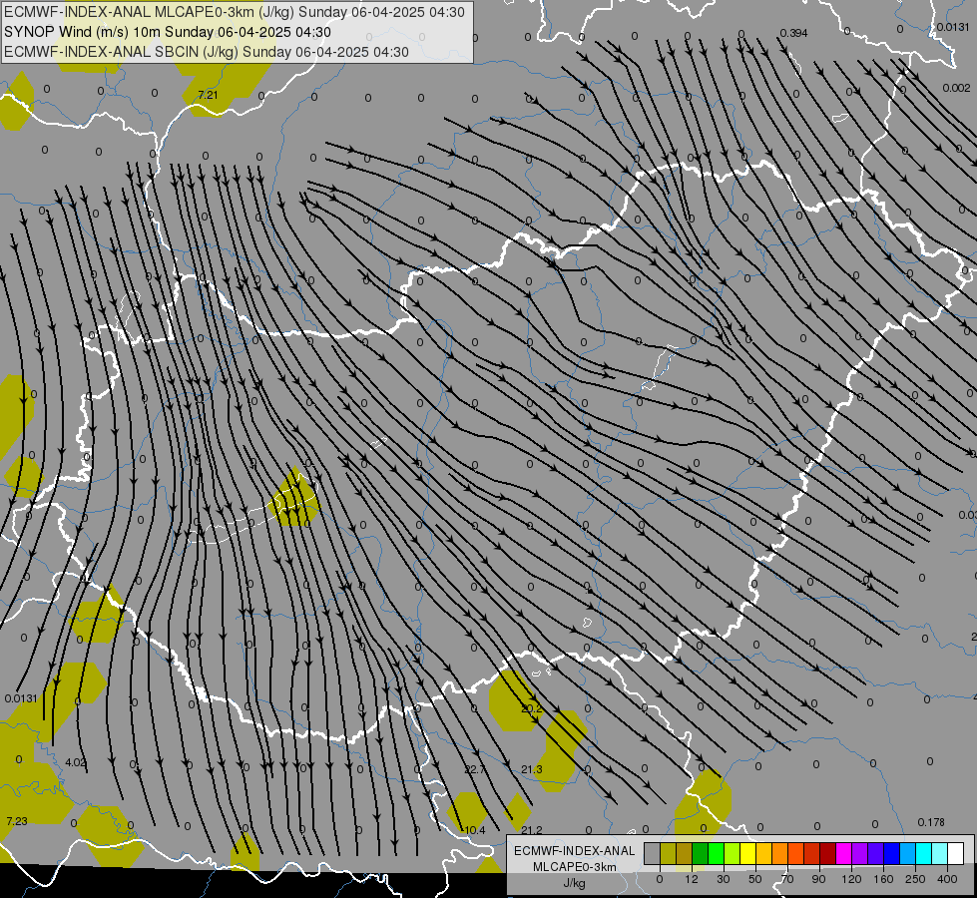
Task: Click the map value 20.2
Action: (532, 708)
